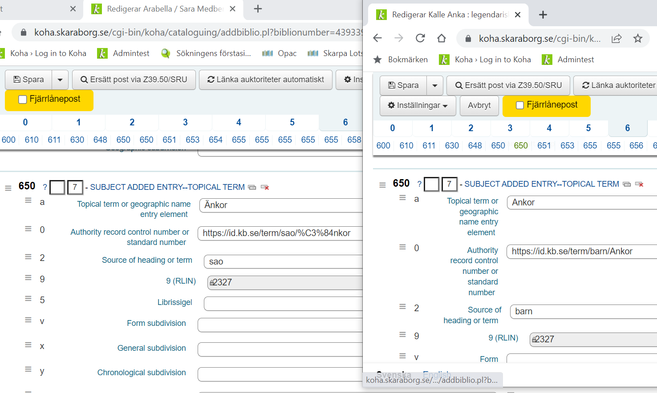The image size is (657, 393).
Task: Repeat 650 tag icon in right window
Action: [x=627, y=184]
